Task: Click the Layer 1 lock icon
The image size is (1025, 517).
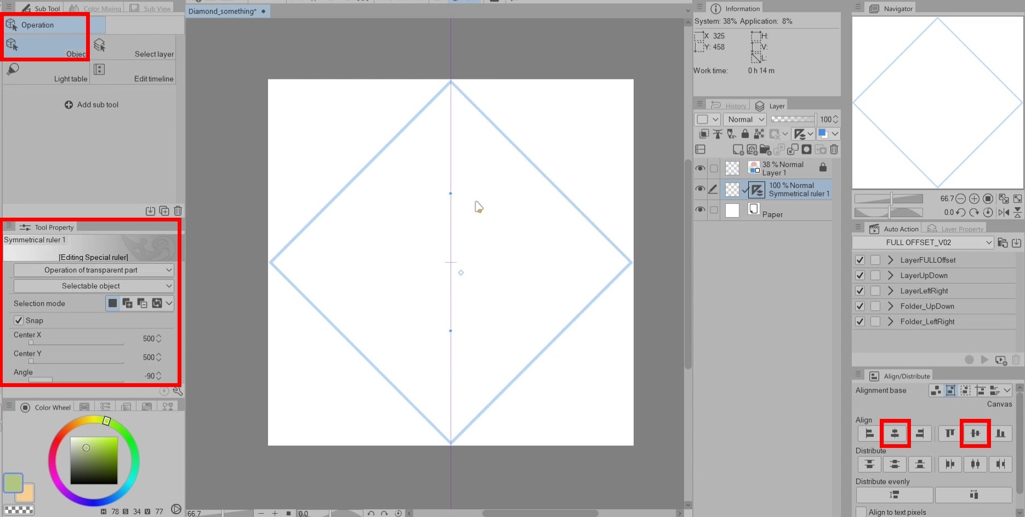Action: click(822, 168)
